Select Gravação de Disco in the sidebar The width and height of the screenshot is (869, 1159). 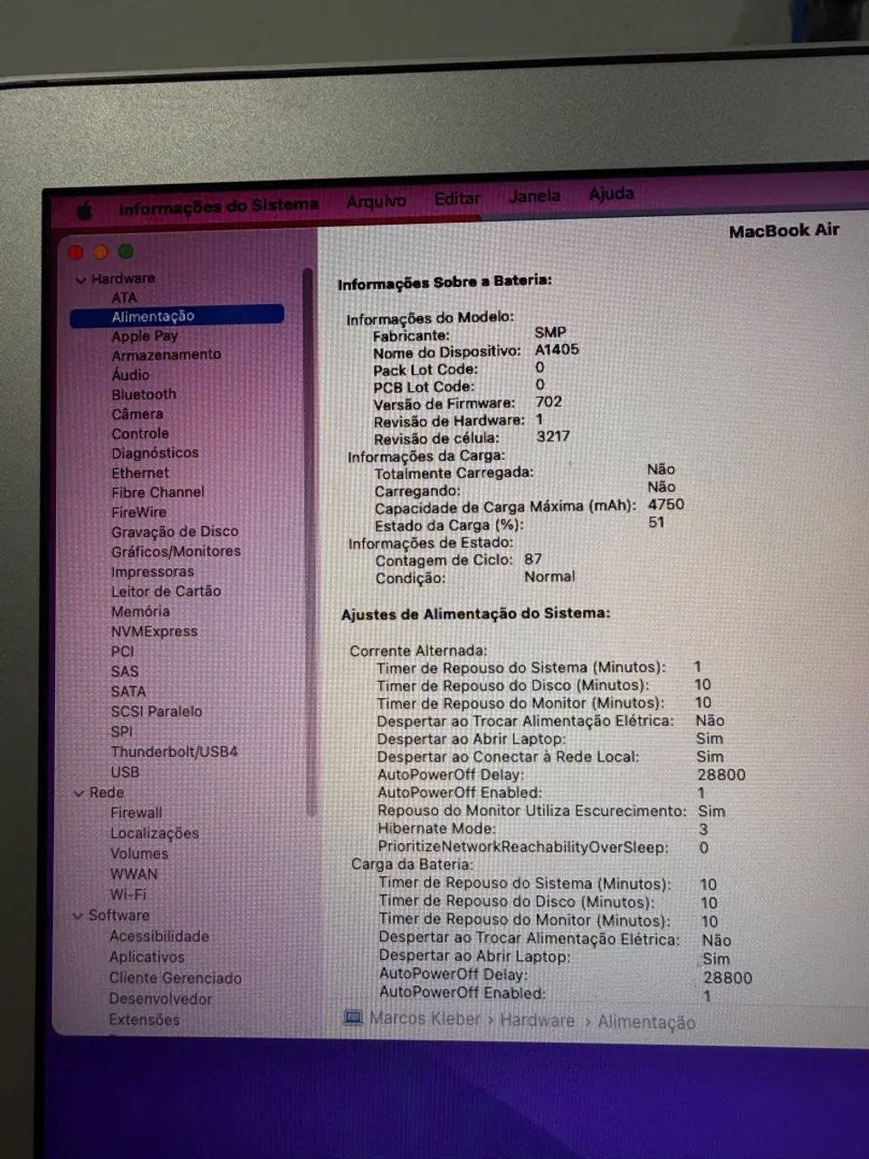[175, 532]
